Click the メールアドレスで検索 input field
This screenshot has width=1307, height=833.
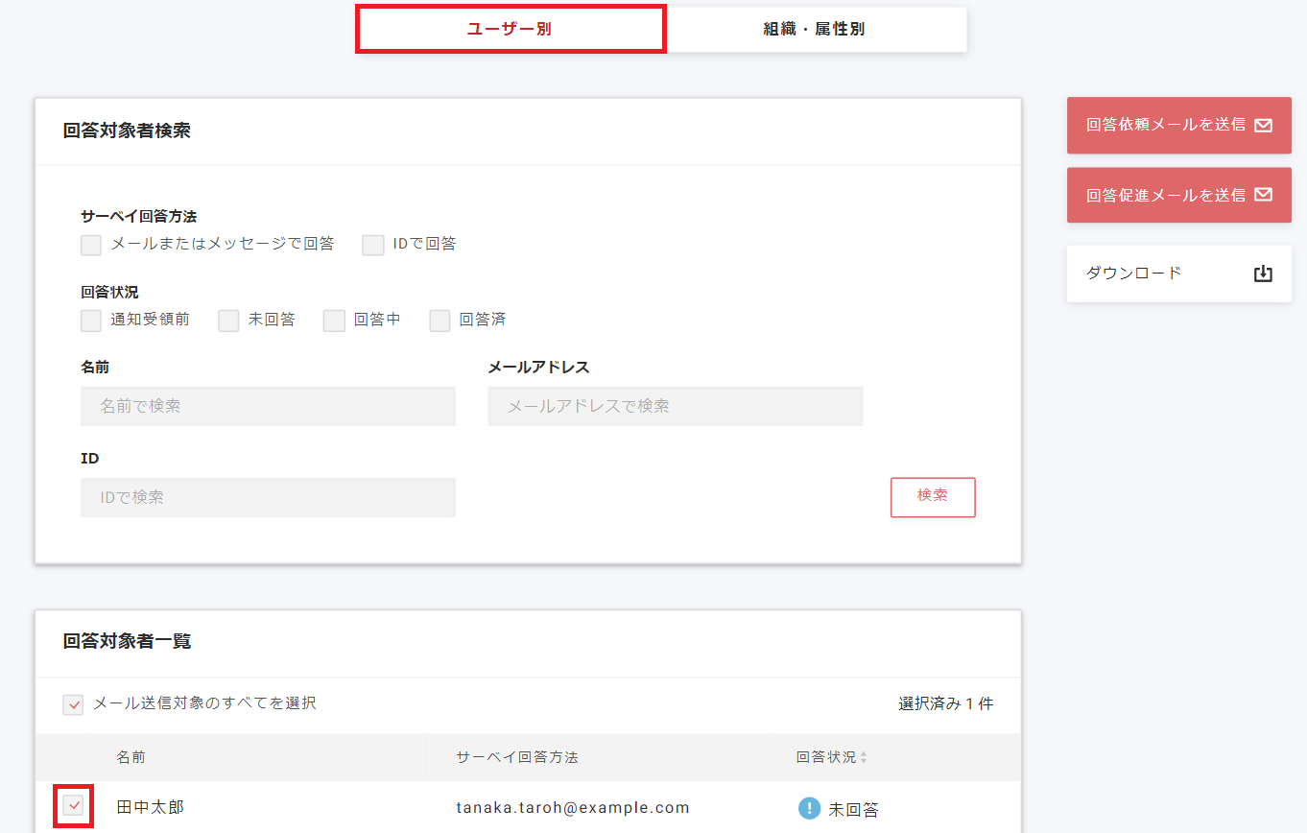[x=675, y=406]
